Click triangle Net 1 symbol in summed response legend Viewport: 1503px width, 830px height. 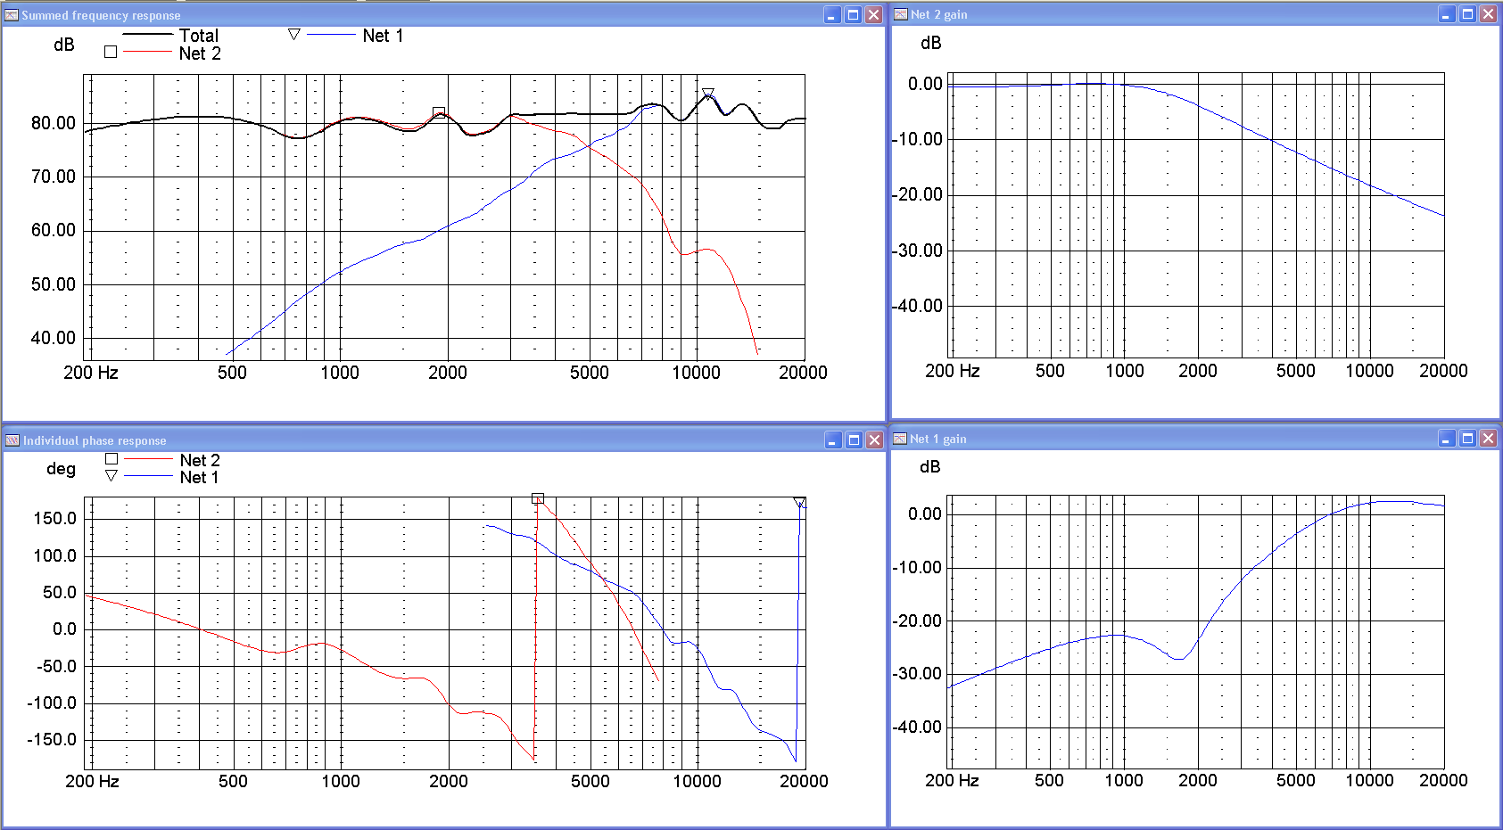tap(293, 35)
